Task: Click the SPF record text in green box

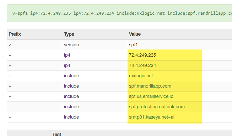Action: [122, 13]
